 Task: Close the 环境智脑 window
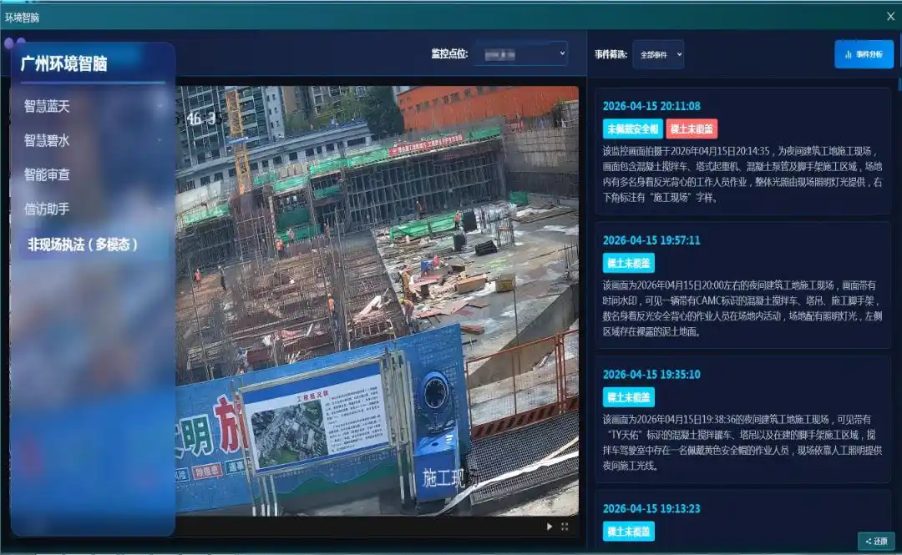coord(890,17)
